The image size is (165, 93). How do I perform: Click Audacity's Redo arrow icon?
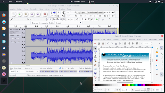tap(72, 19)
